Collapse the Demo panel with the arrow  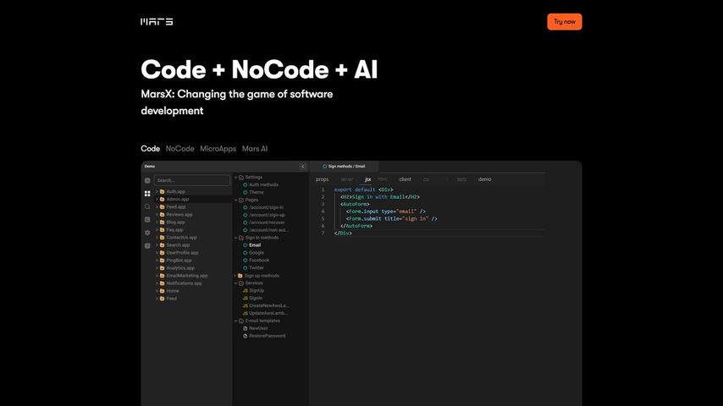302,167
